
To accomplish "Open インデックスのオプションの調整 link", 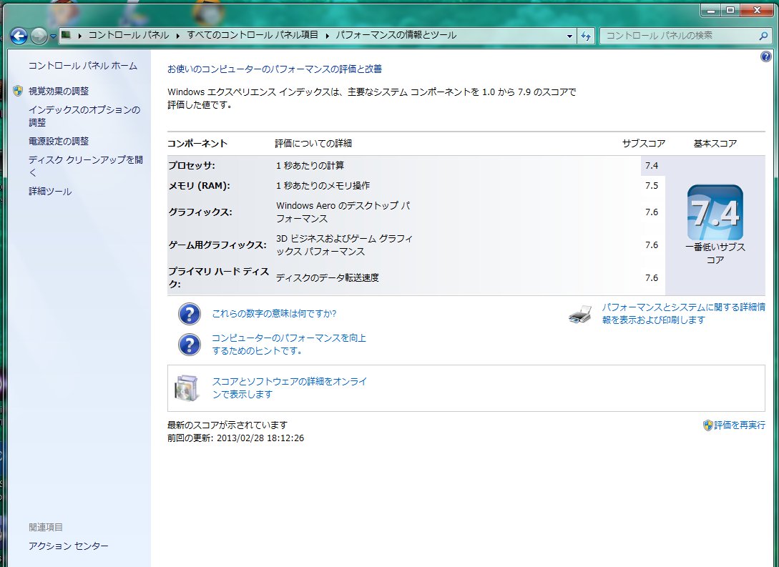I will coord(84,116).
